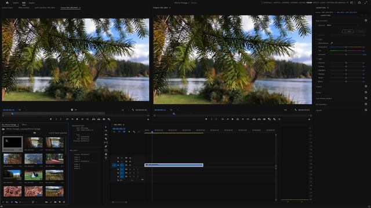Open the Effect Controls tab

(x=24, y=8)
